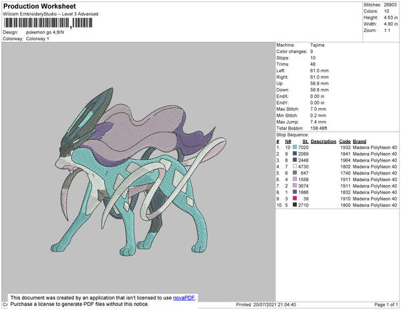The width and height of the screenshot is (401, 310).
Task: Click the red 39 stitch swatch
Action: 295,198
